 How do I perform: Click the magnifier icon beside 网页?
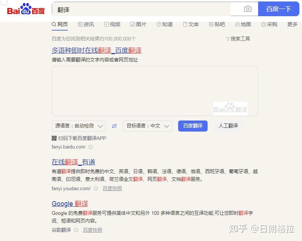tap(54, 24)
